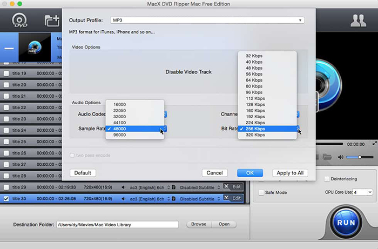Check the title 25 checkbox

coord(6,142)
